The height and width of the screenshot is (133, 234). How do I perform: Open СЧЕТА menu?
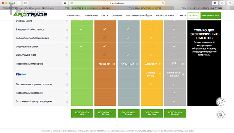point(105,15)
